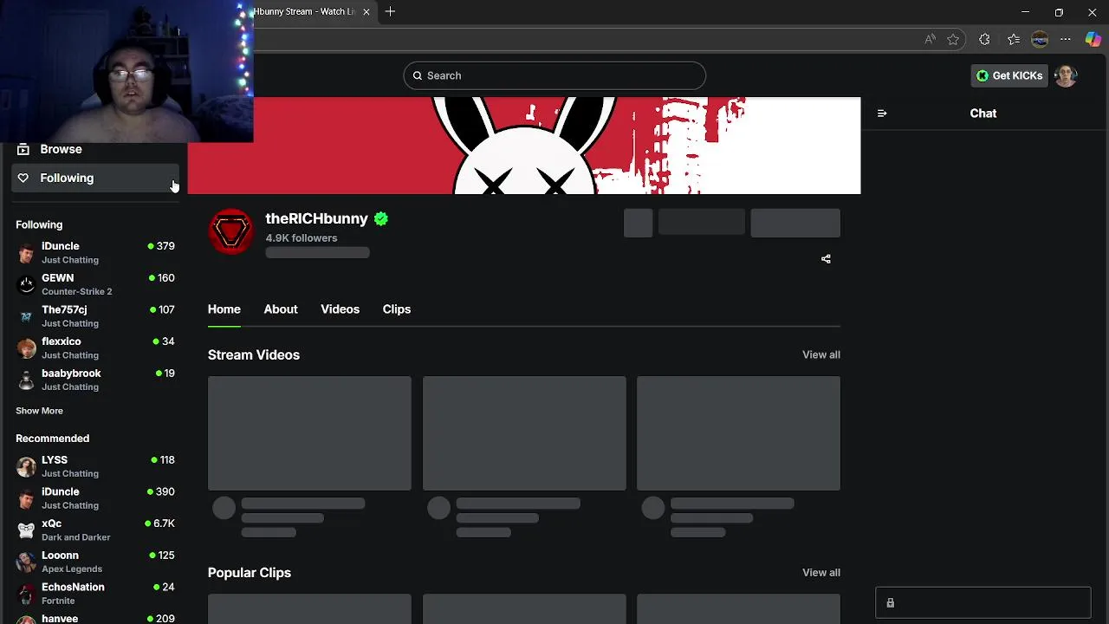
Task: Open the browser Extensions puzzle icon
Action: (x=984, y=39)
